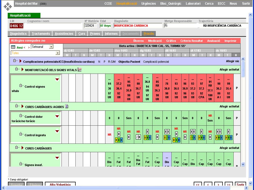Open the vital signs chart icon
254x190 pixels.
pos(80,70)
